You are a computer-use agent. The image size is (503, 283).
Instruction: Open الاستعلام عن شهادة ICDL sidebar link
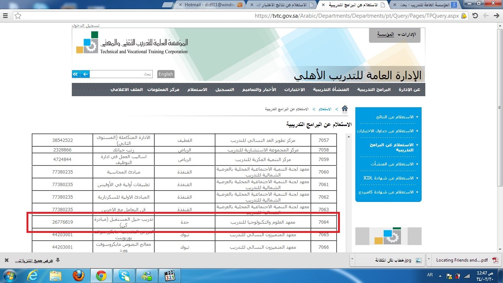388,178
